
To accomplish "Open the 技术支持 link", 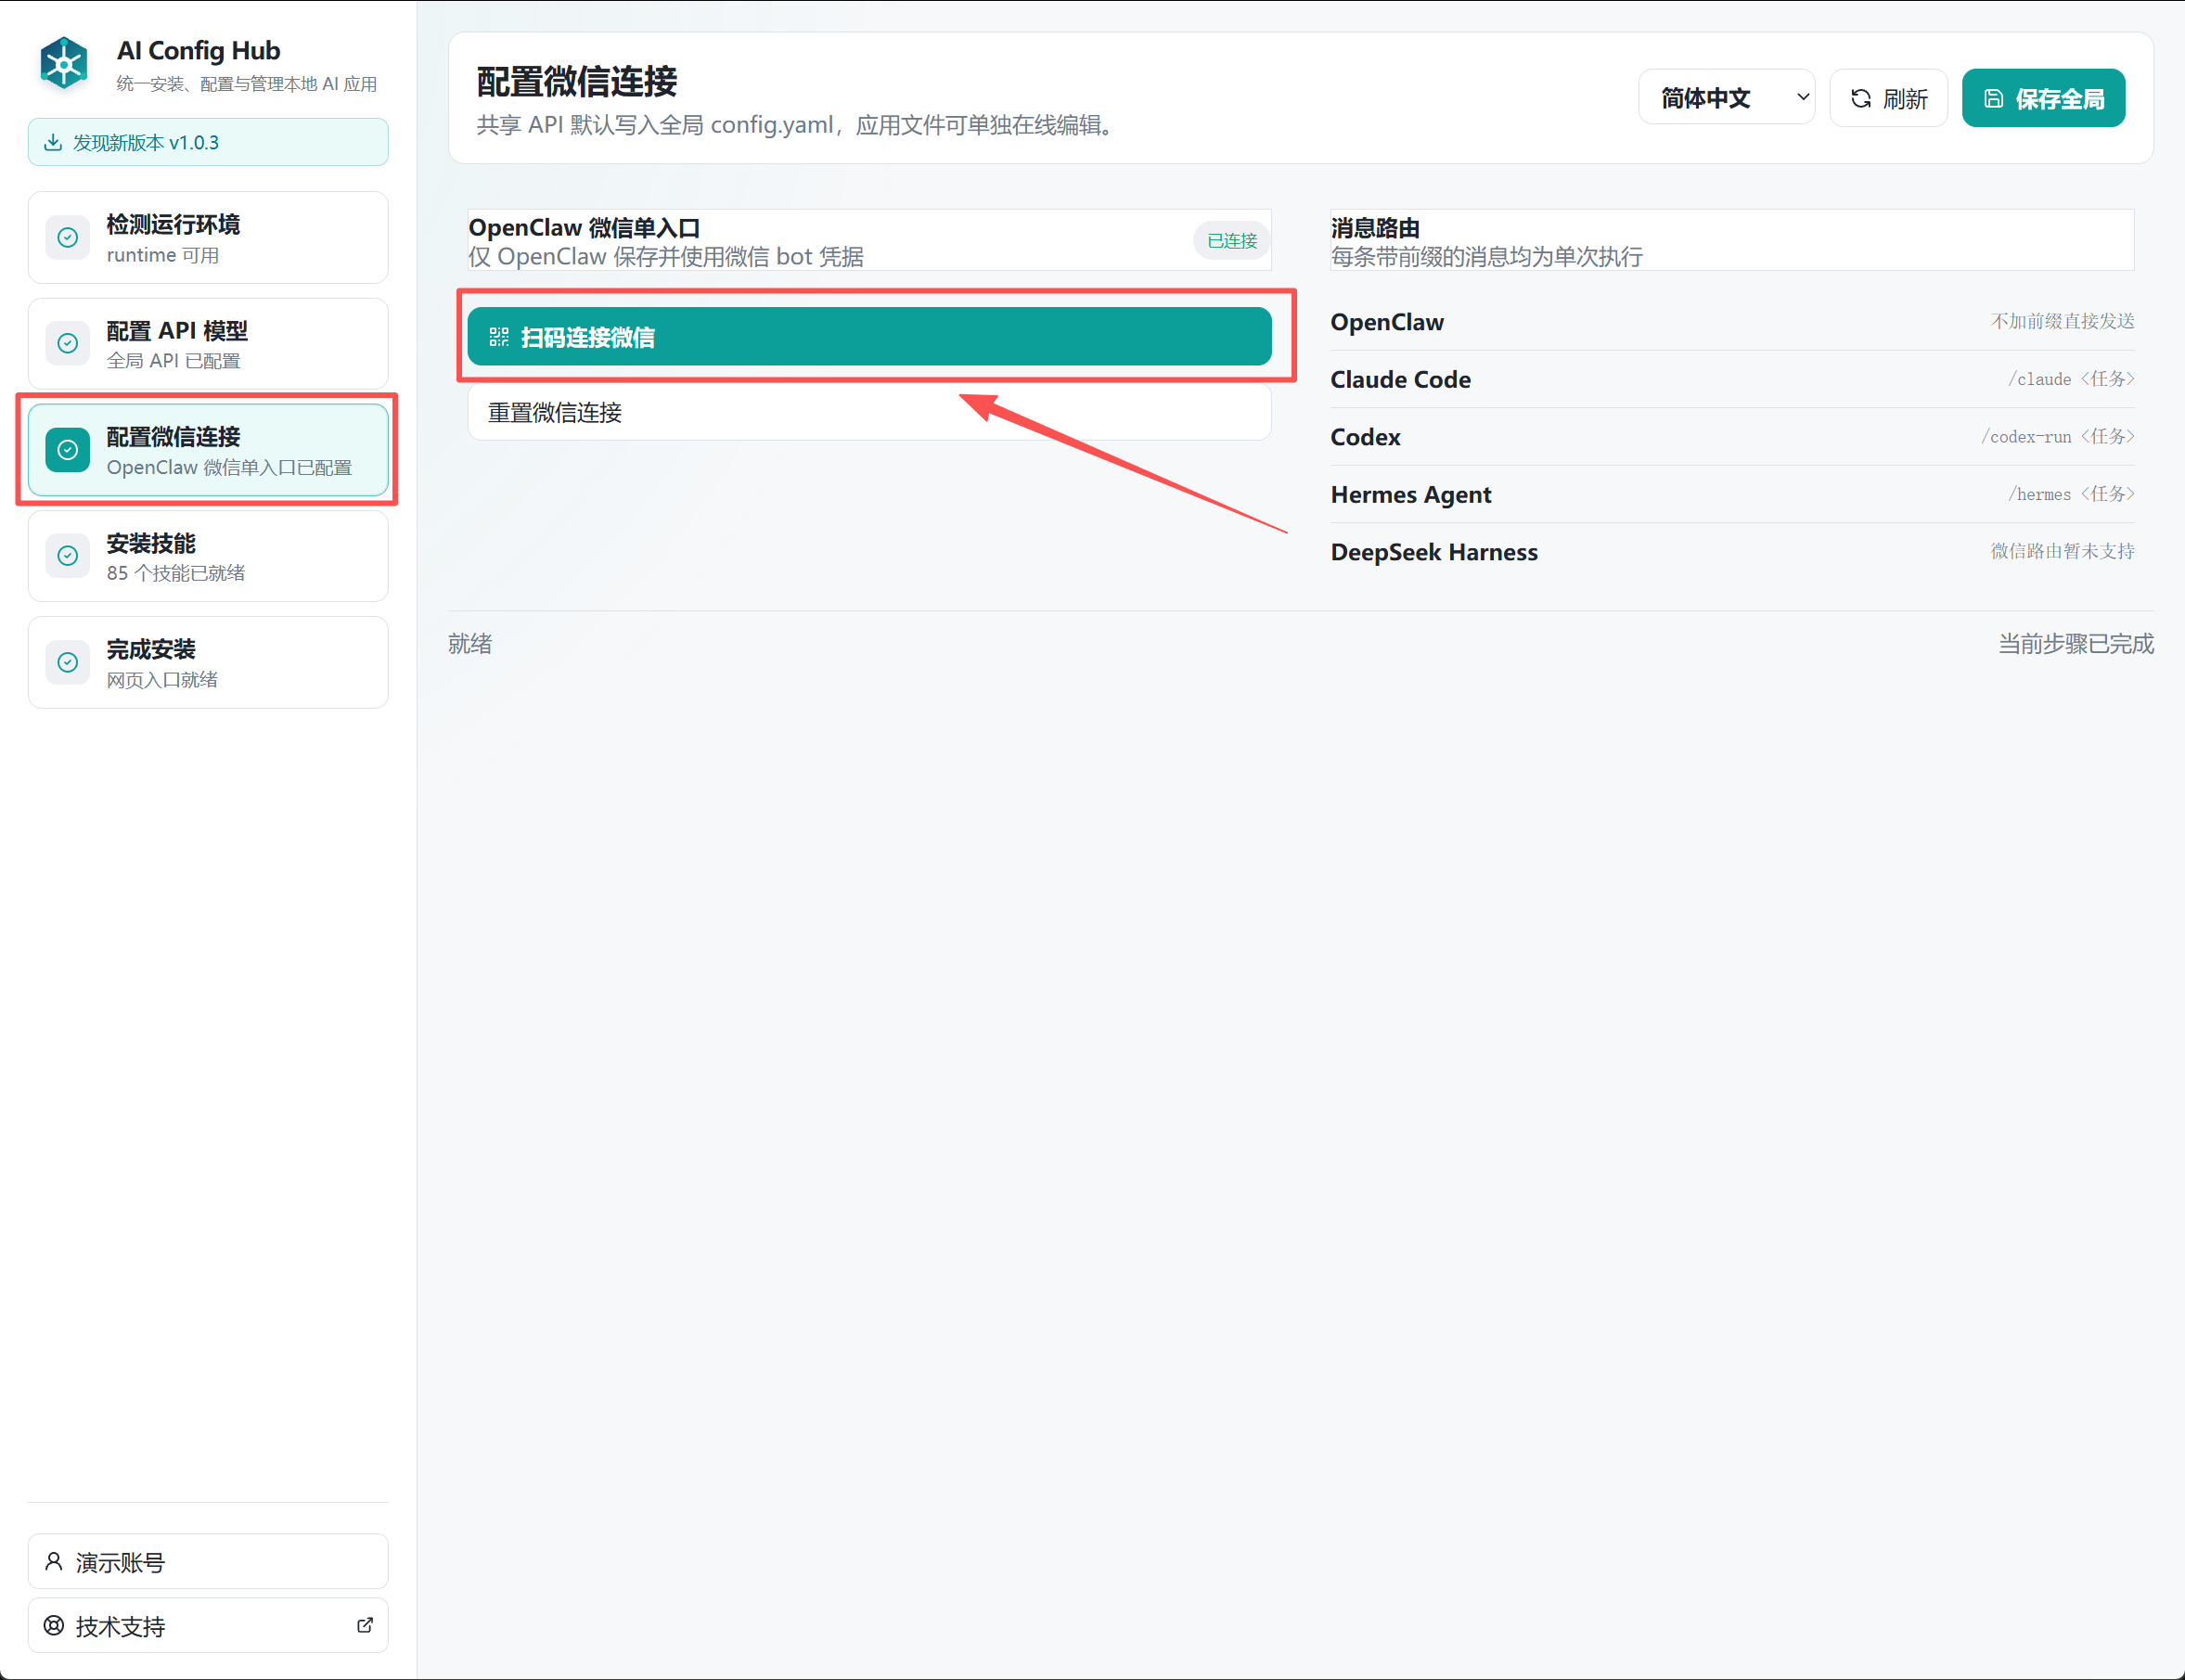I will point(208,1626).
